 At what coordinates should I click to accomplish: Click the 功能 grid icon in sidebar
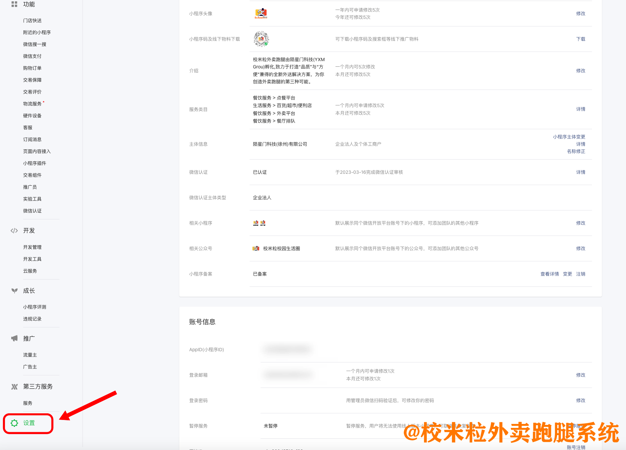(x=14, y=4)
